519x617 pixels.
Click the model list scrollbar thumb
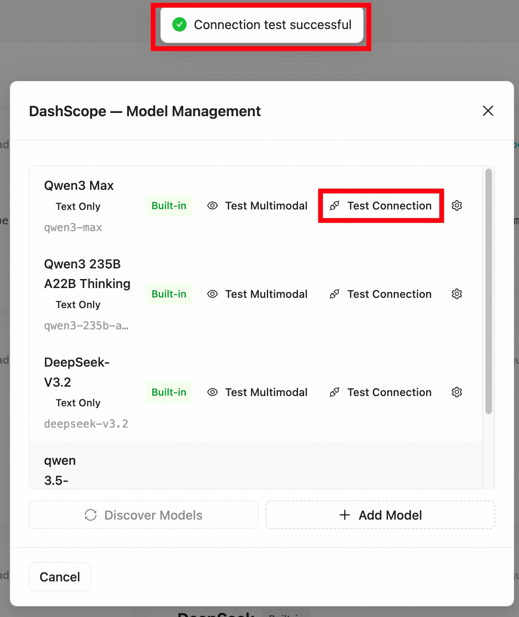(488, 291)
